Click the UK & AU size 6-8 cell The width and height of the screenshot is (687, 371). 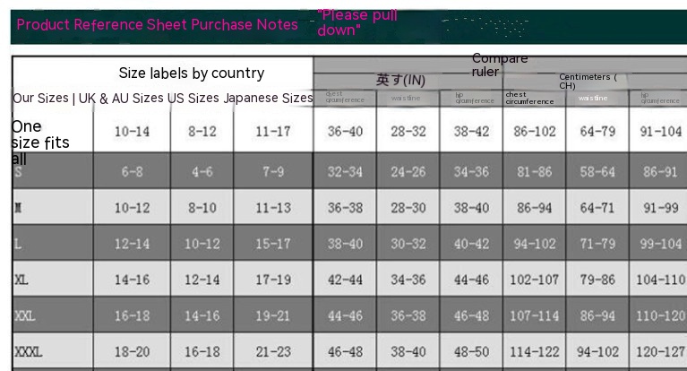coord(132,171)
